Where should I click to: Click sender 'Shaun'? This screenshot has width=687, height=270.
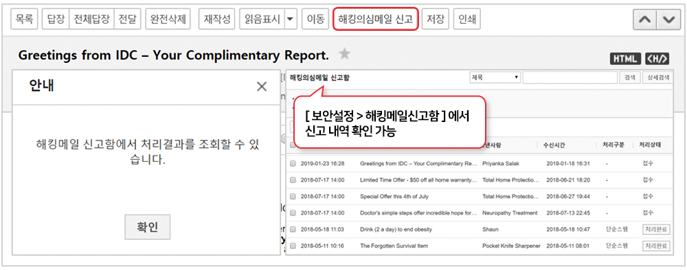click(490, 230)
